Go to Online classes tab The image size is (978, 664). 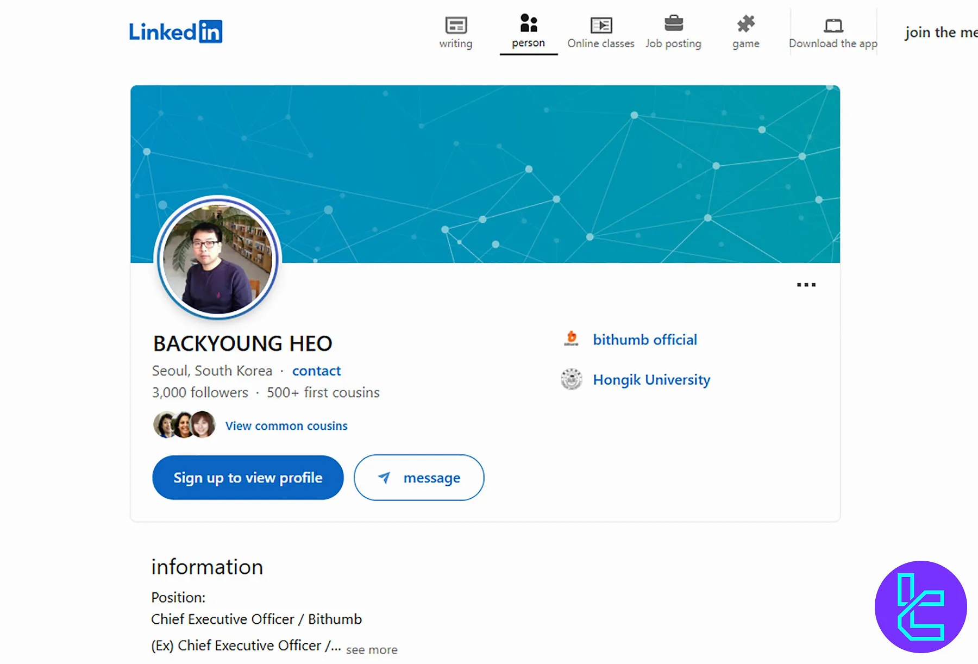pyautogui.click(x=601, y=43)
